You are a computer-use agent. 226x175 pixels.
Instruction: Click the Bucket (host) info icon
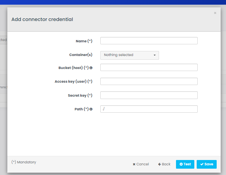pyautogui.click(x=91, y=68)
